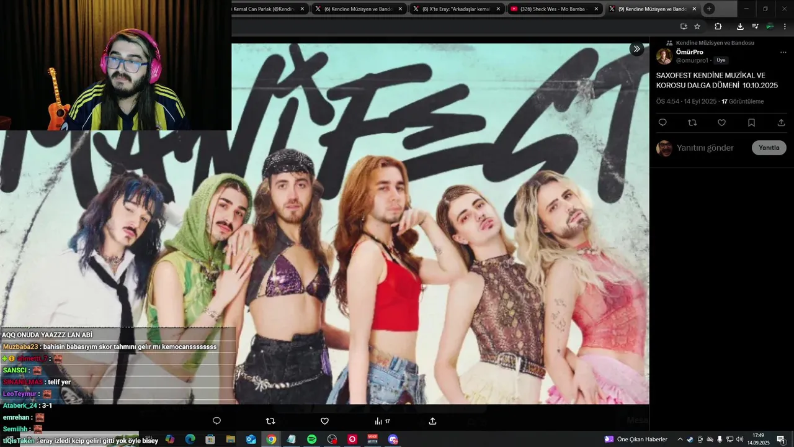Open Steam tray icon
Image resolution: width=794 pixels, height=447 pixels.
[x=690, y=439]
